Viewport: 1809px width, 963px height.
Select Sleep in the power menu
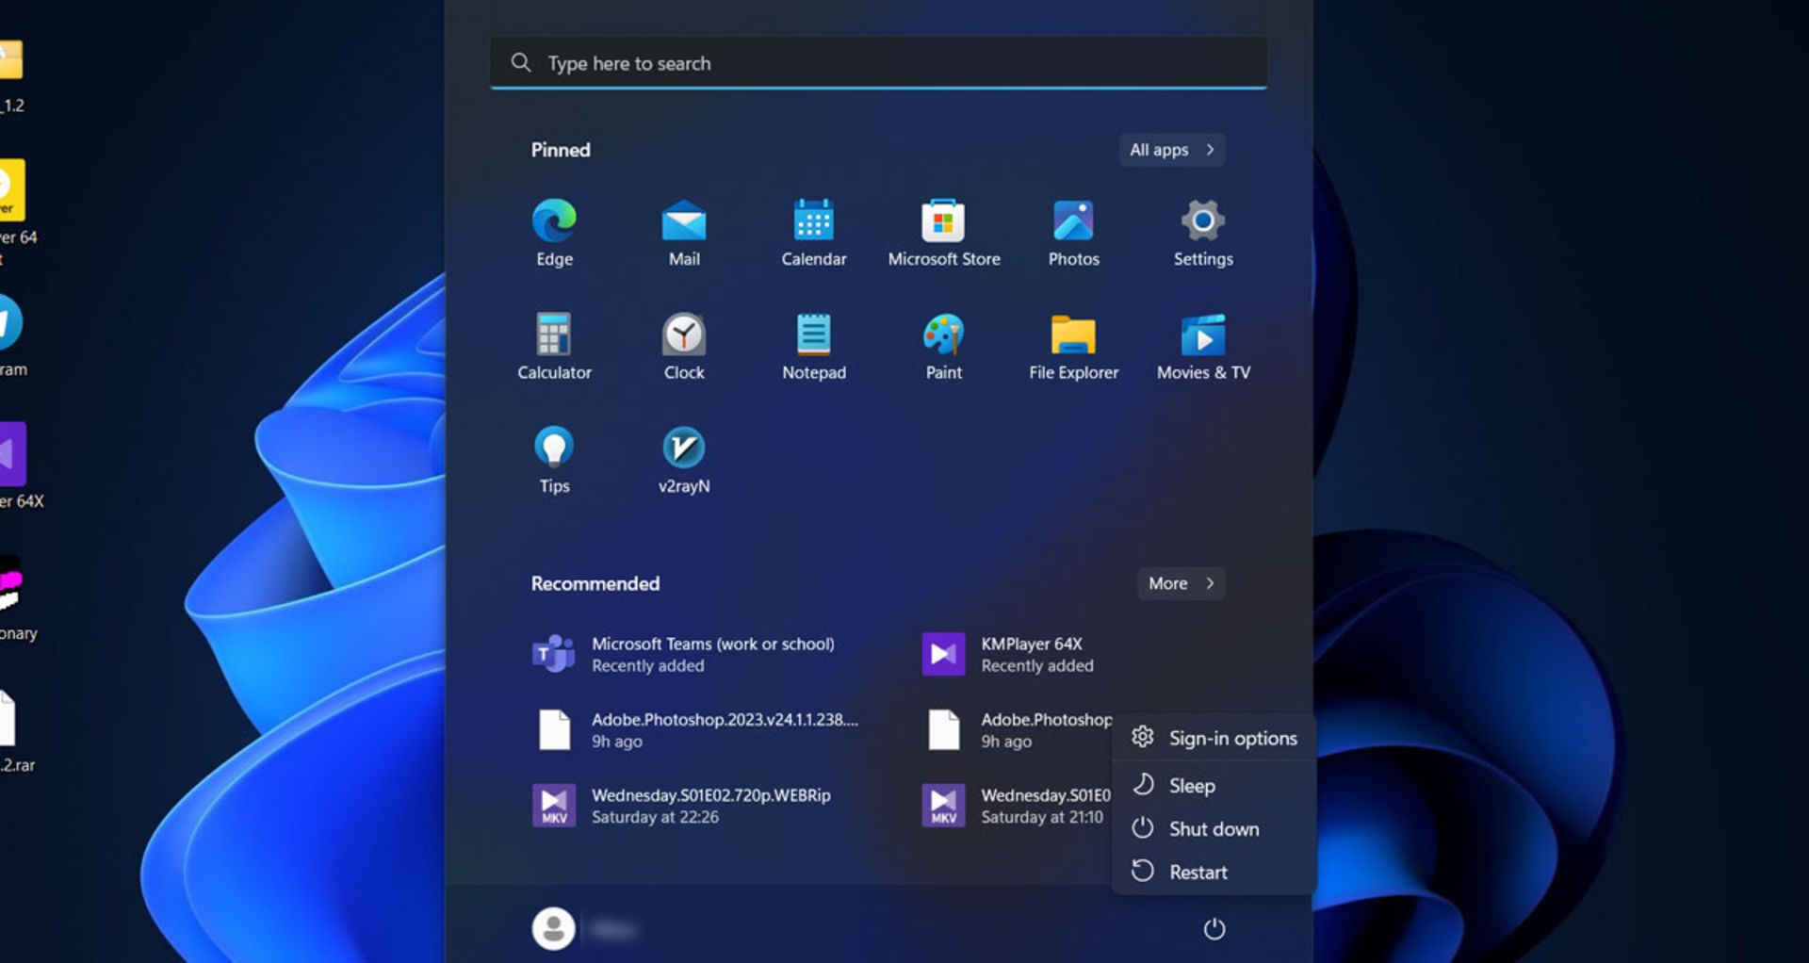[1214, 785]
